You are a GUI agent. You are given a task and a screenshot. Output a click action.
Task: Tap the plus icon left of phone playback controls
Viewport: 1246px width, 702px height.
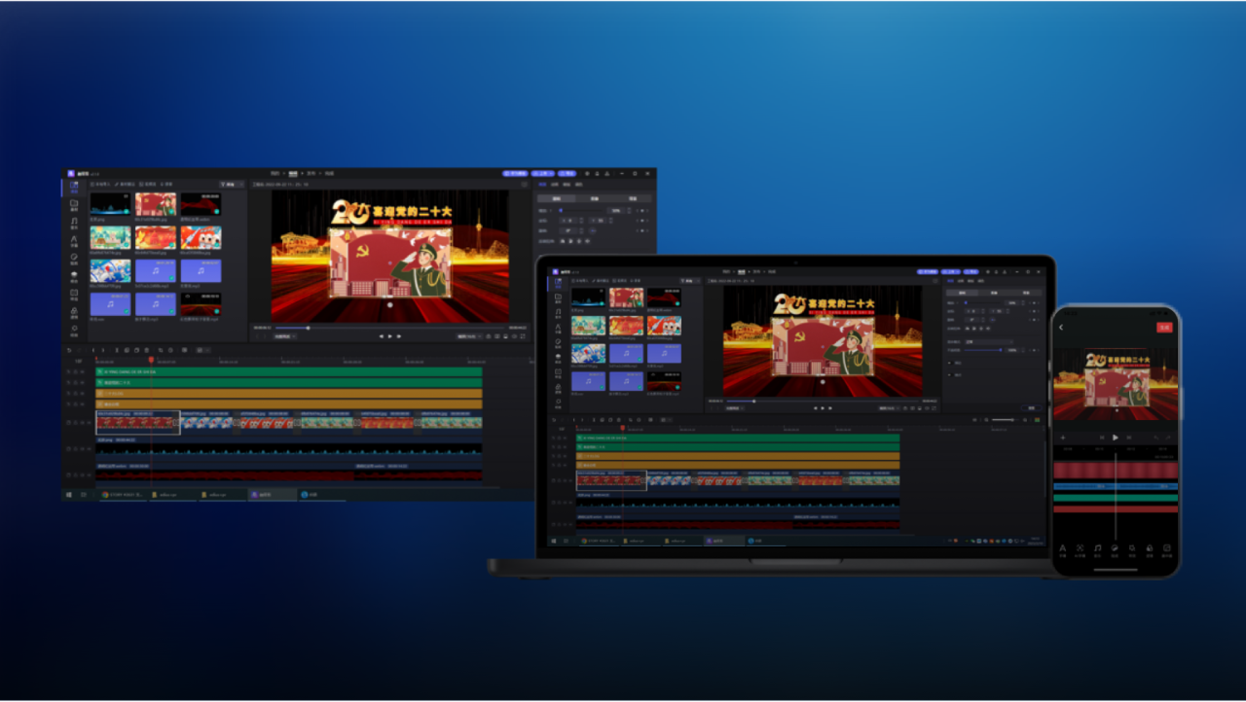click(x=1063, y=438)
